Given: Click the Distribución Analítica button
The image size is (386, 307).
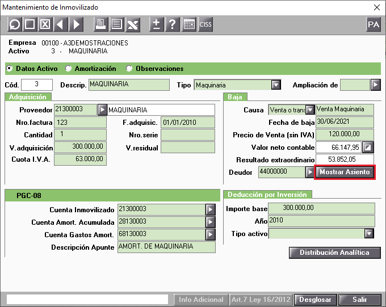Looking at the screenshot, I should [335, 253].
